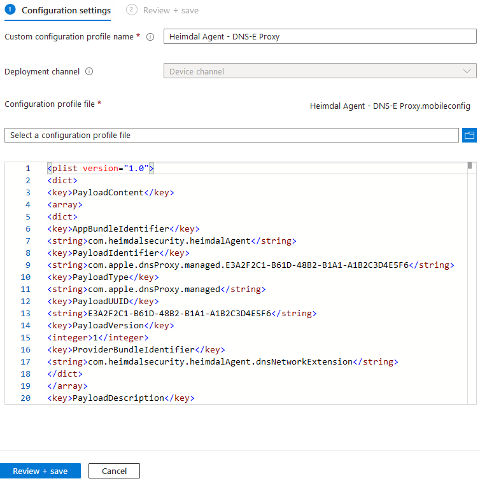This screenshot has height=481, width=480.
Task: Click the code editor vertical scrollbar thumb
Action: (470, 165)
